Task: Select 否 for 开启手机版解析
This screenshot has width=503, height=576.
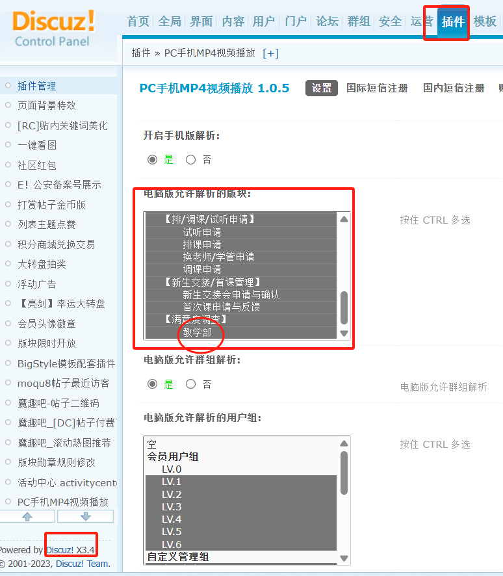Action: 191,160
